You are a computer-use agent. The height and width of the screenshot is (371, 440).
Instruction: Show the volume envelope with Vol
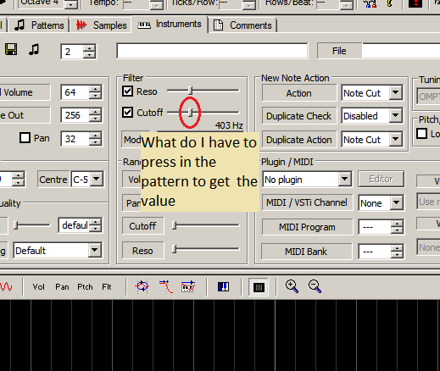pos(38,287)
